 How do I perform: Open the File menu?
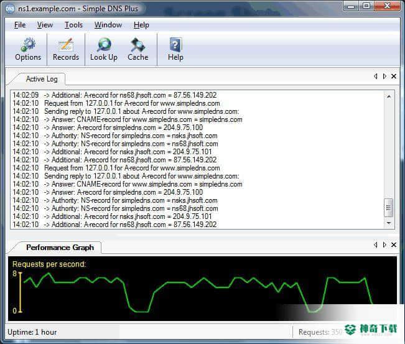pyautogui.click(x=20, y=25)
